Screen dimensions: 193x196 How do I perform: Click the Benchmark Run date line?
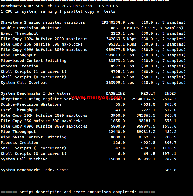pyautogui.click(x=59, y=6)
